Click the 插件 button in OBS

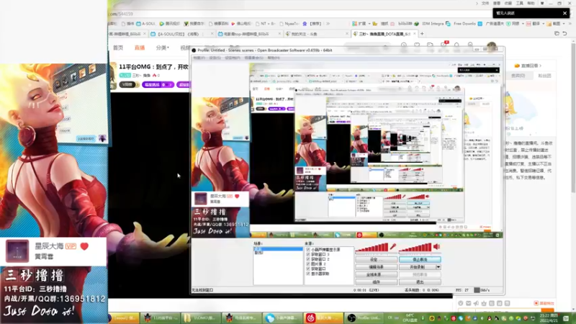(376, 282)
